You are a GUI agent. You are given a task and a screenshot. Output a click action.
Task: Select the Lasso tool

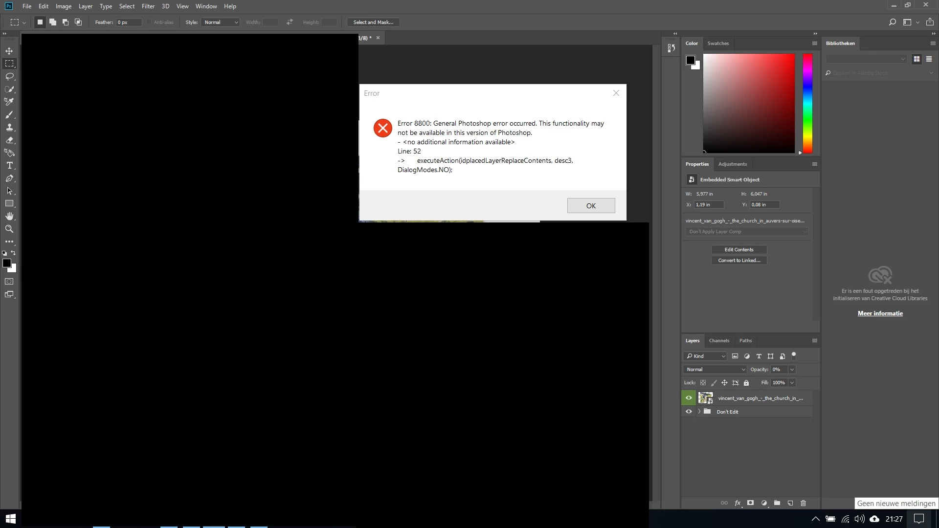pos(9,76)
